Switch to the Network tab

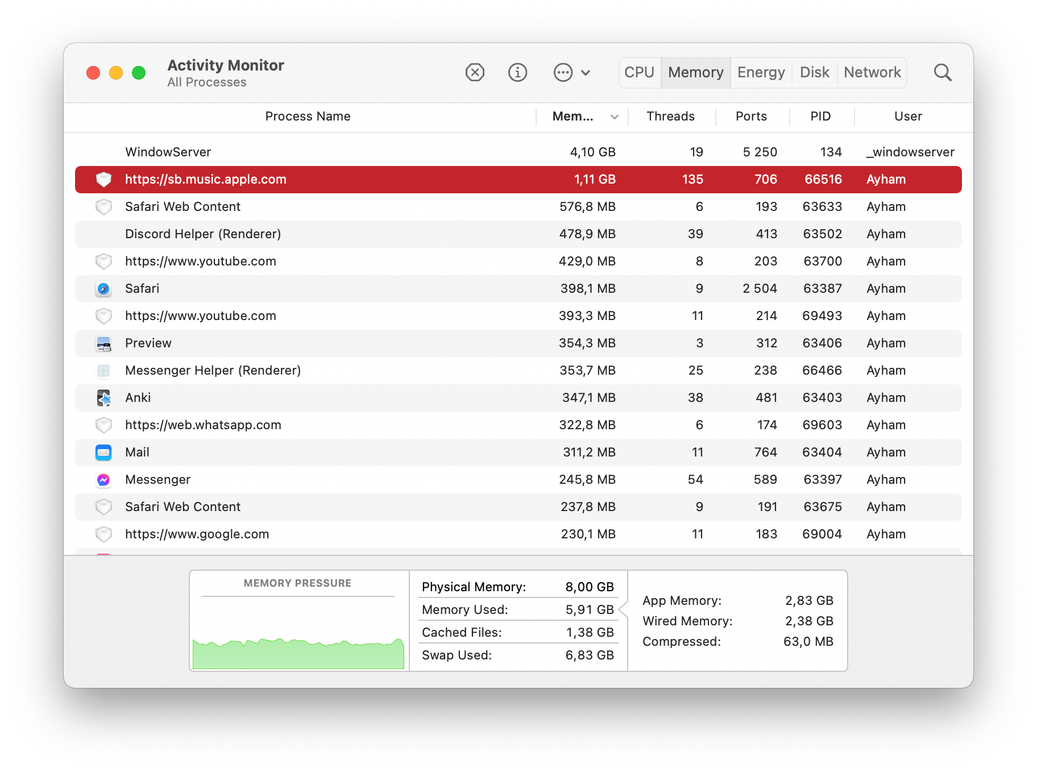[872, 72]
